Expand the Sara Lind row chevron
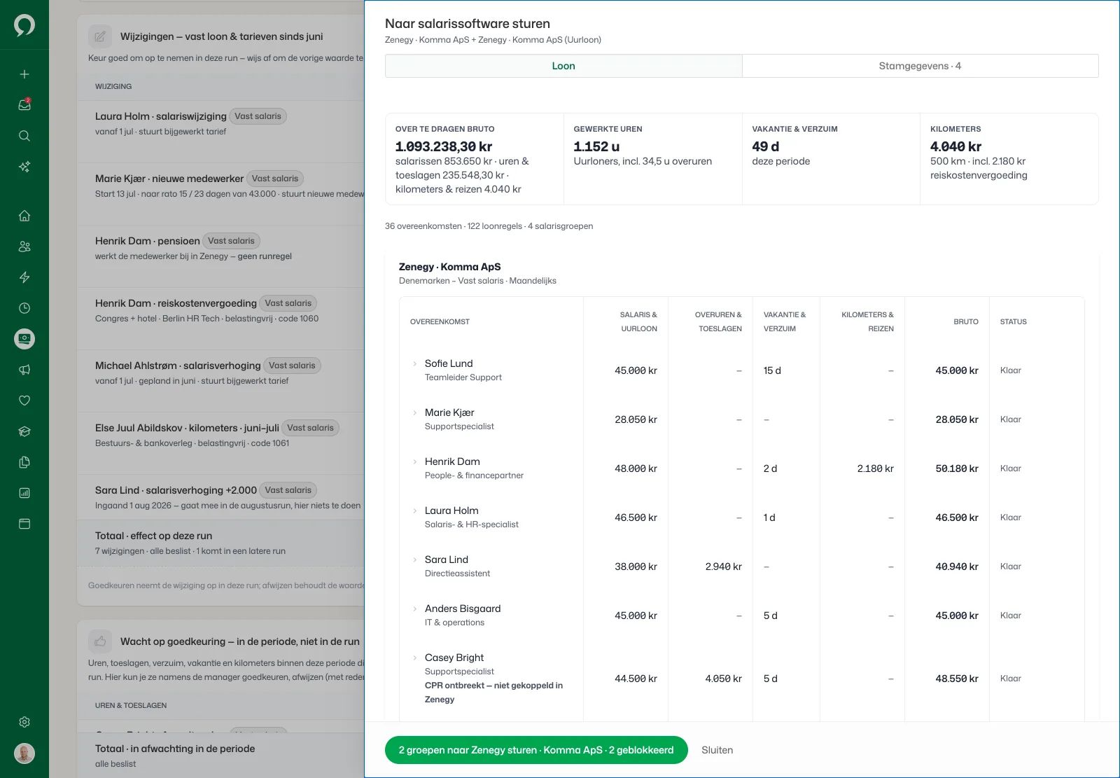Image resolution: width=1120 pixels, height=778 pixels. click(x=415, y=560)
